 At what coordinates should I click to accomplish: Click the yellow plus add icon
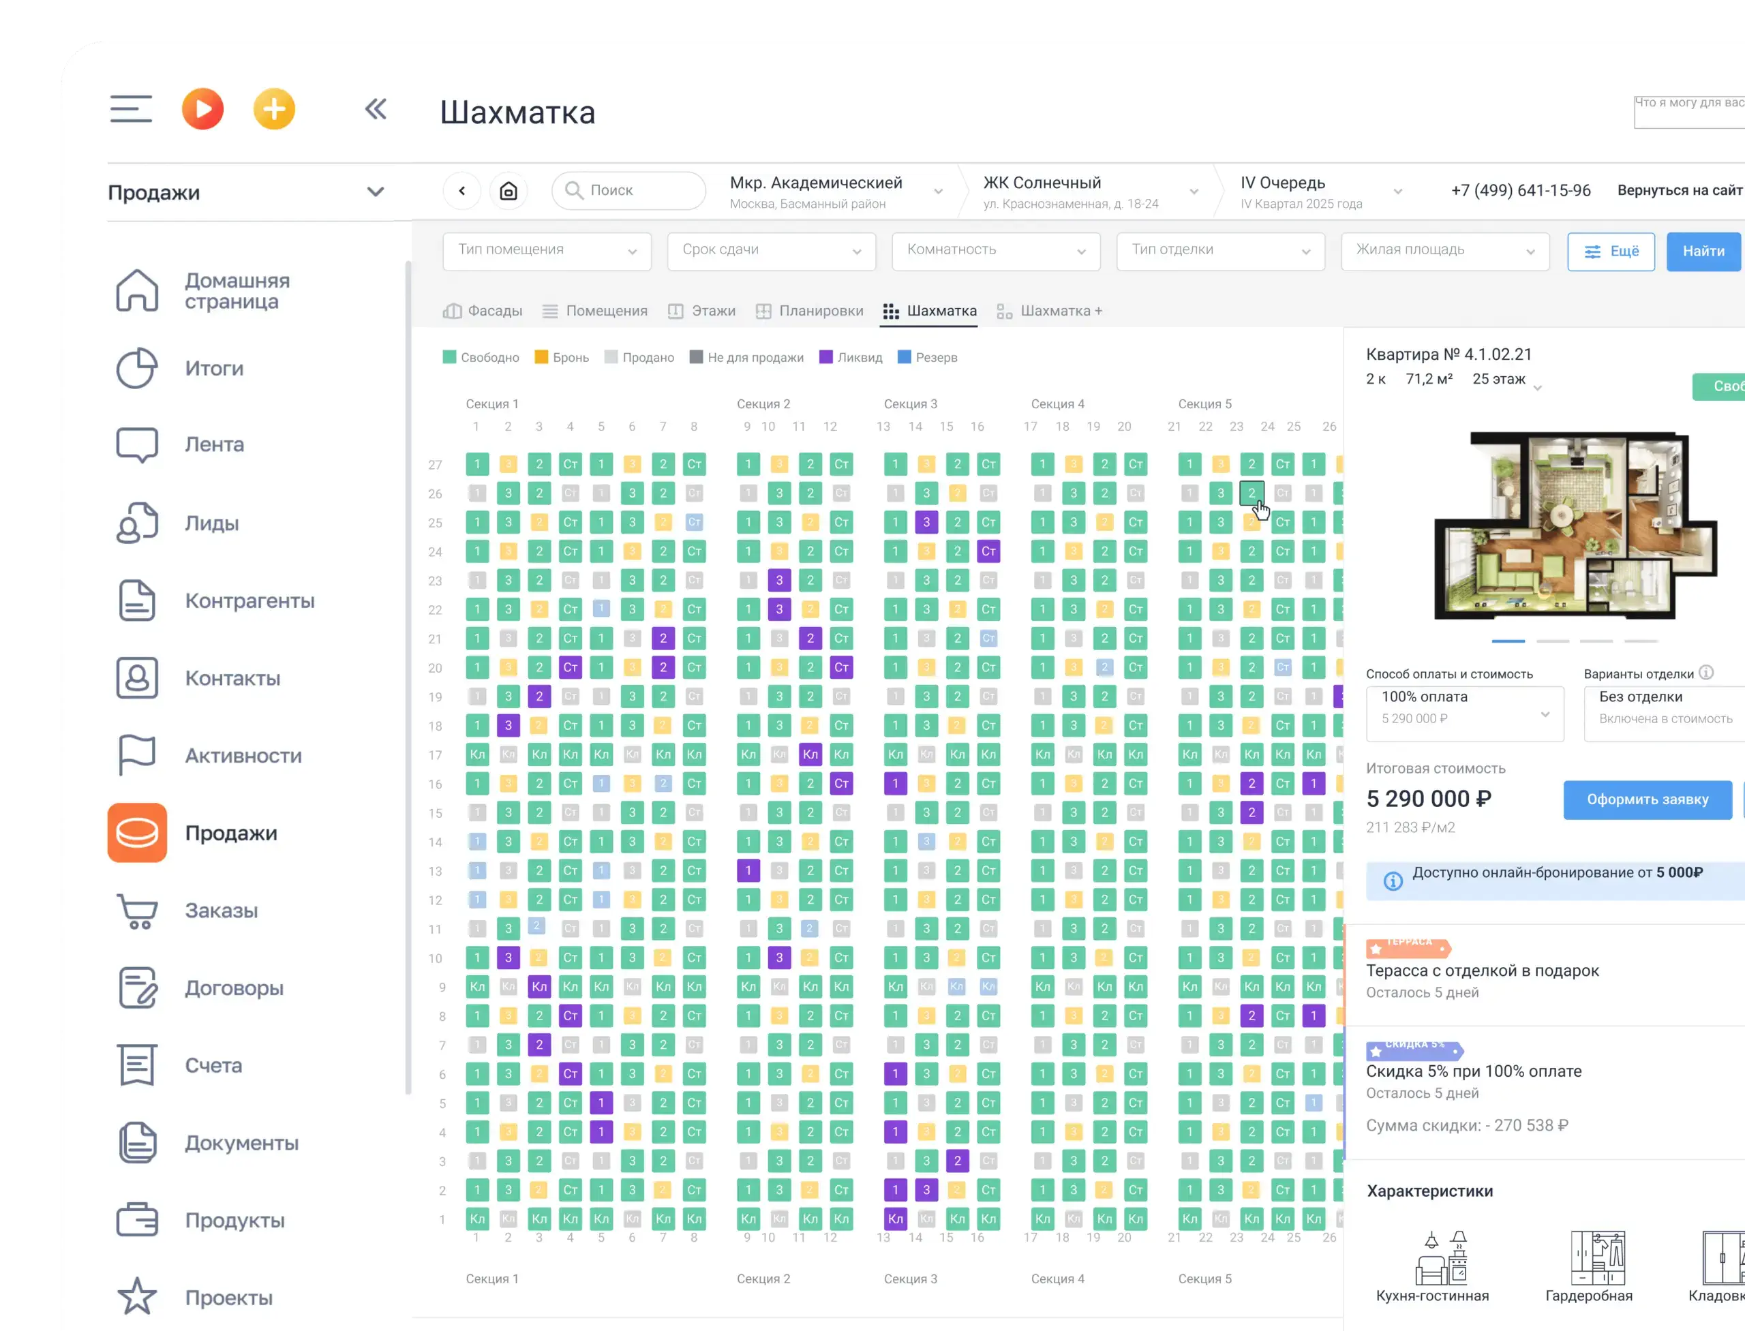(274, 108)
